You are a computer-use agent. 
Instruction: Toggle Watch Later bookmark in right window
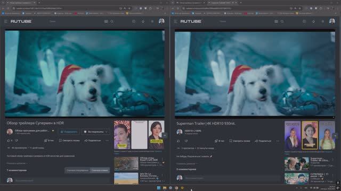click(240, 141)
